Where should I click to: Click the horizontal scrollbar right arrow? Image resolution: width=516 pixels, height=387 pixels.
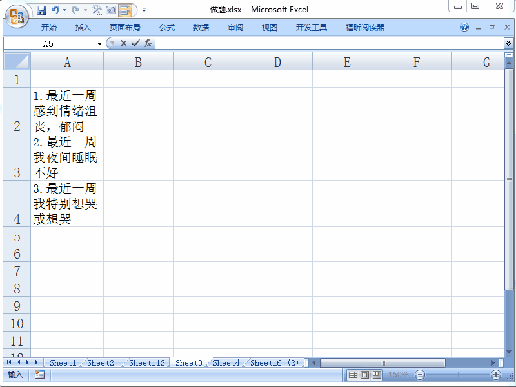pyautogui.click(x=493, y=362)
